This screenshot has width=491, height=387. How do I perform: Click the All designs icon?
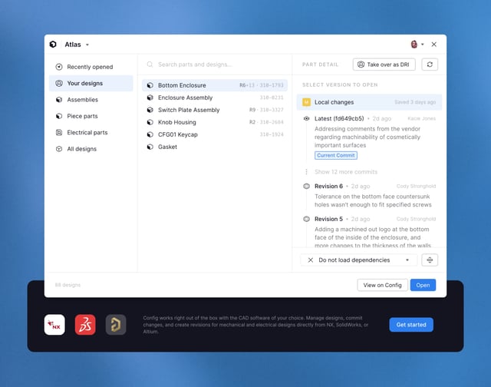tap(59, 149)
